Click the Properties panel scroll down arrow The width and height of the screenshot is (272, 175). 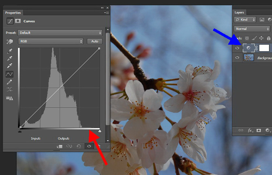[108, 141]
